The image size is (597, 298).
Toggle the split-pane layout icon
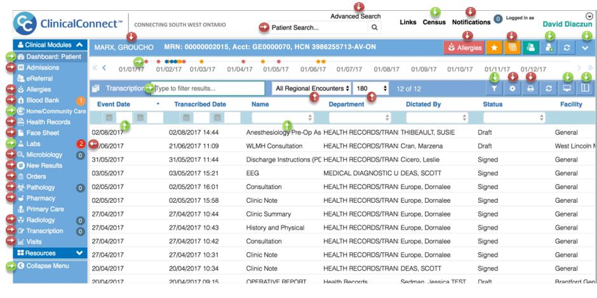tap(586, 89)
